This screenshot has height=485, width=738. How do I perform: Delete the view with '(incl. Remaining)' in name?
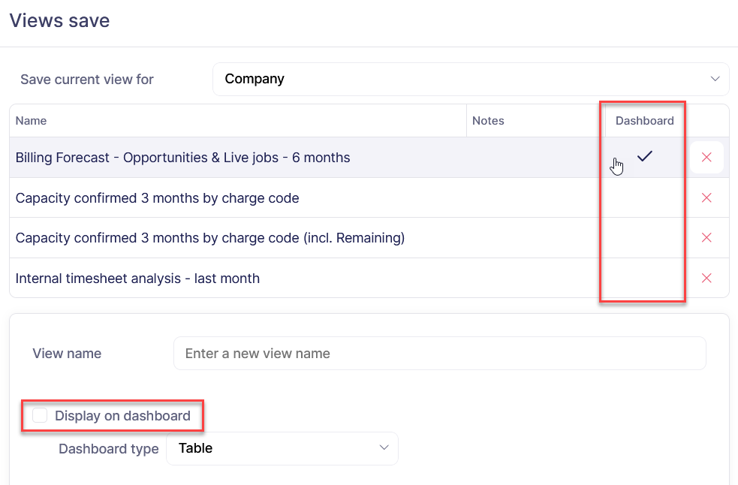pos(706,238)
